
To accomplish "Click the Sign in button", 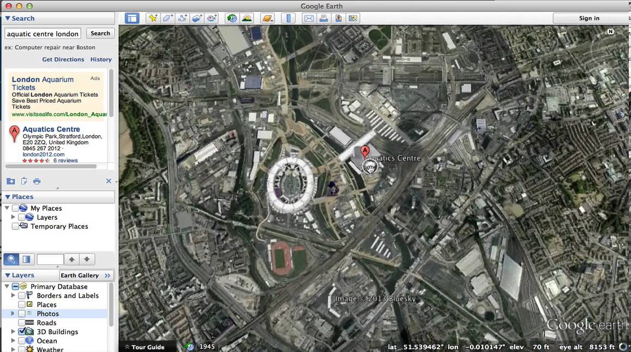I will pos(589,18).
